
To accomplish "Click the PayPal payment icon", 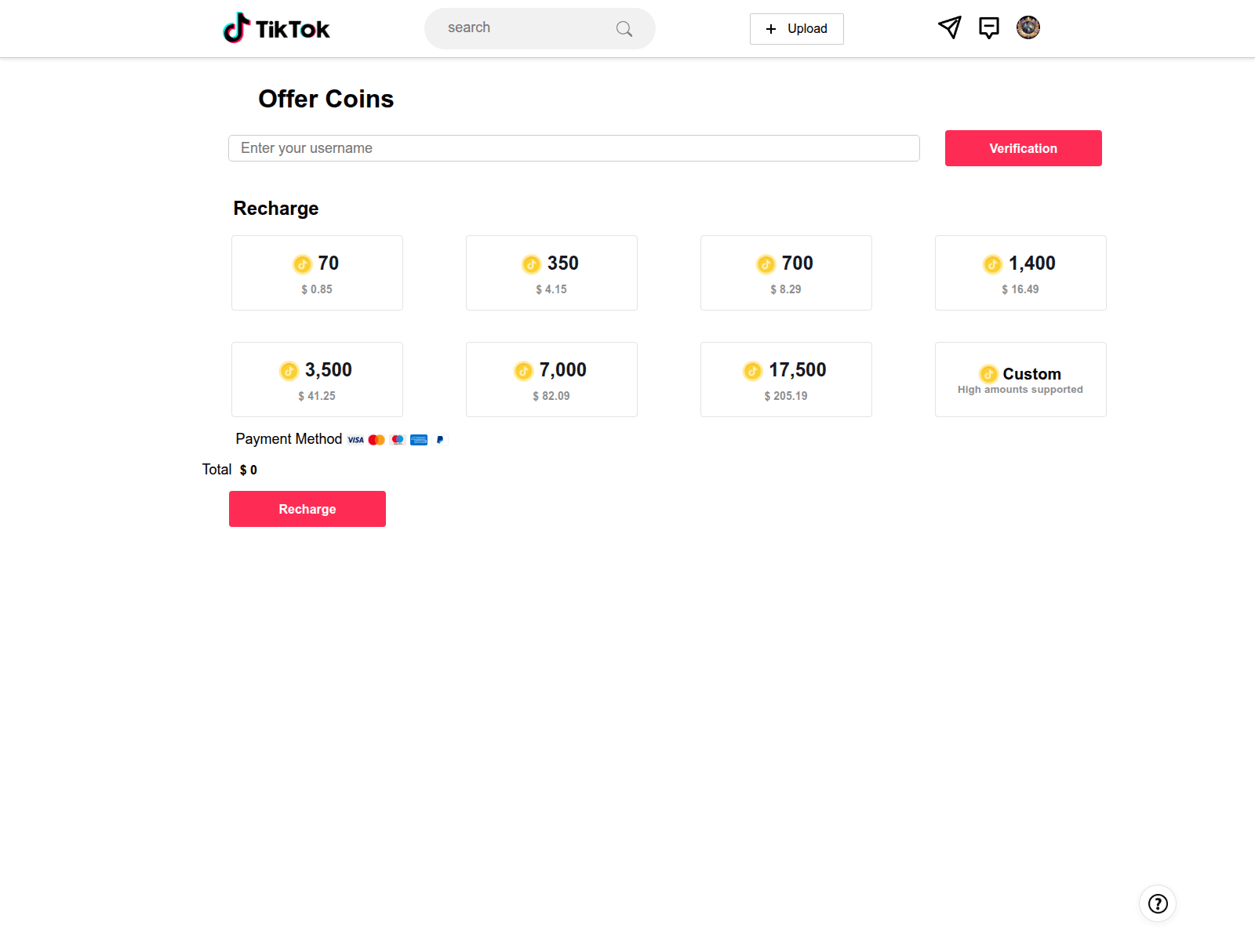I will (440, 440).
